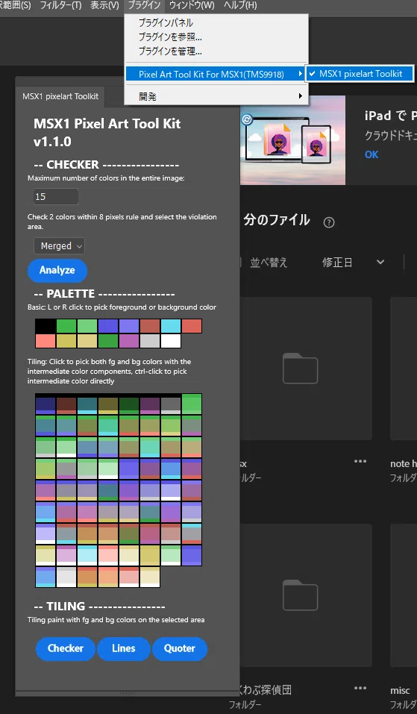Click the Quoter tiling button
Screen dimensions: 417x714
(180, 649)
